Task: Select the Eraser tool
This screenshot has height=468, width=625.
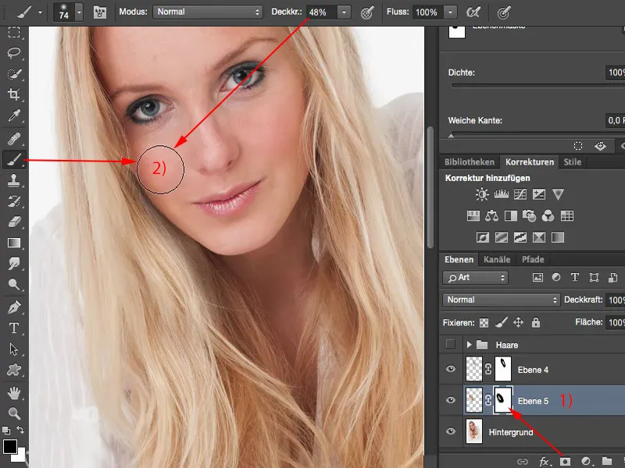Action: point(14,222)
